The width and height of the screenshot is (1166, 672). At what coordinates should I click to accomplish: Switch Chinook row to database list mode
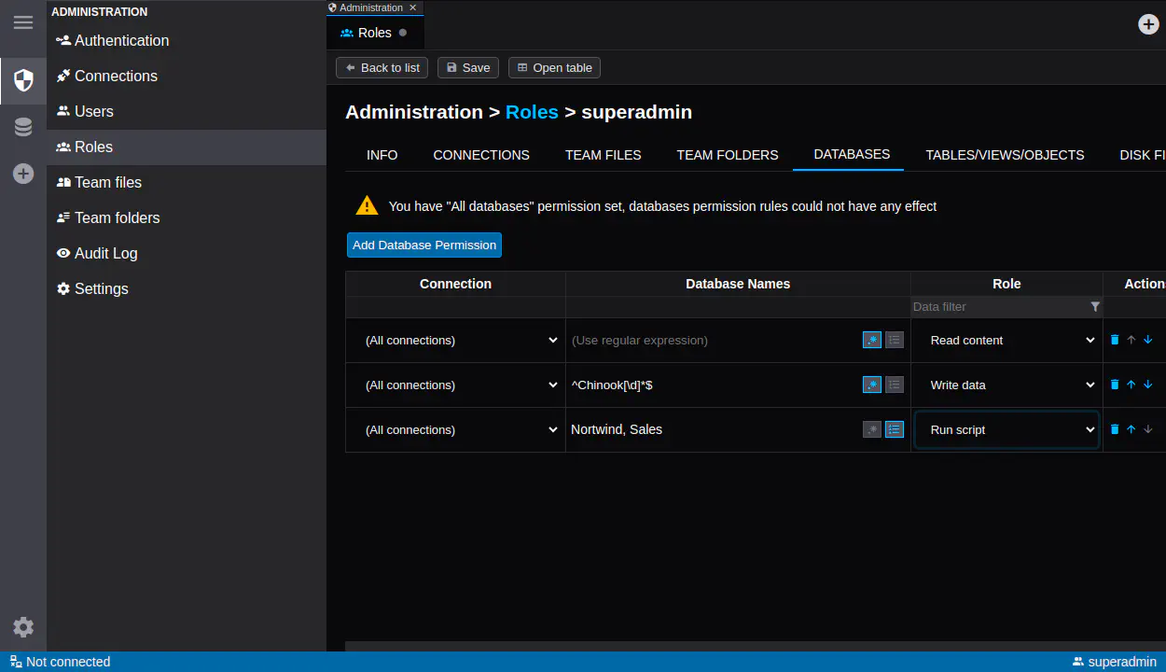895,385
